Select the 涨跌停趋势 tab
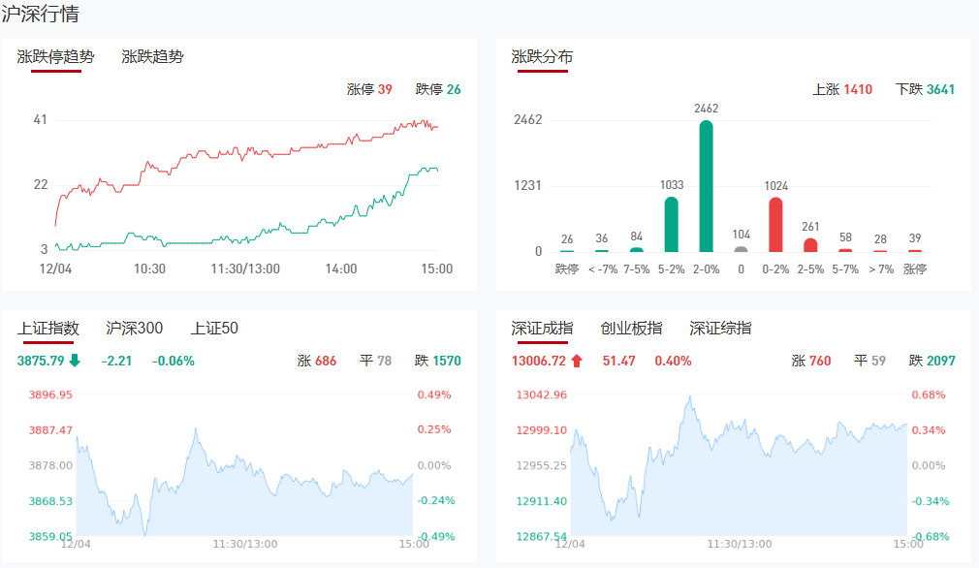This screenshot has width=979, height=568. [x=56, y=56]
